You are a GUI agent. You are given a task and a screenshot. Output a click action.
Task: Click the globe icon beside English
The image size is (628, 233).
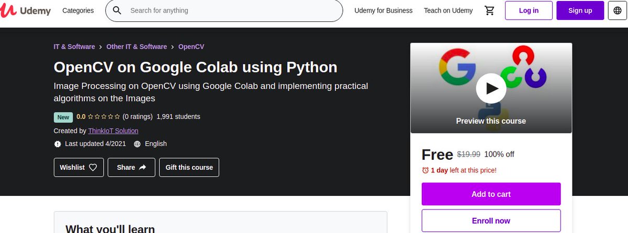pos(137,144)
